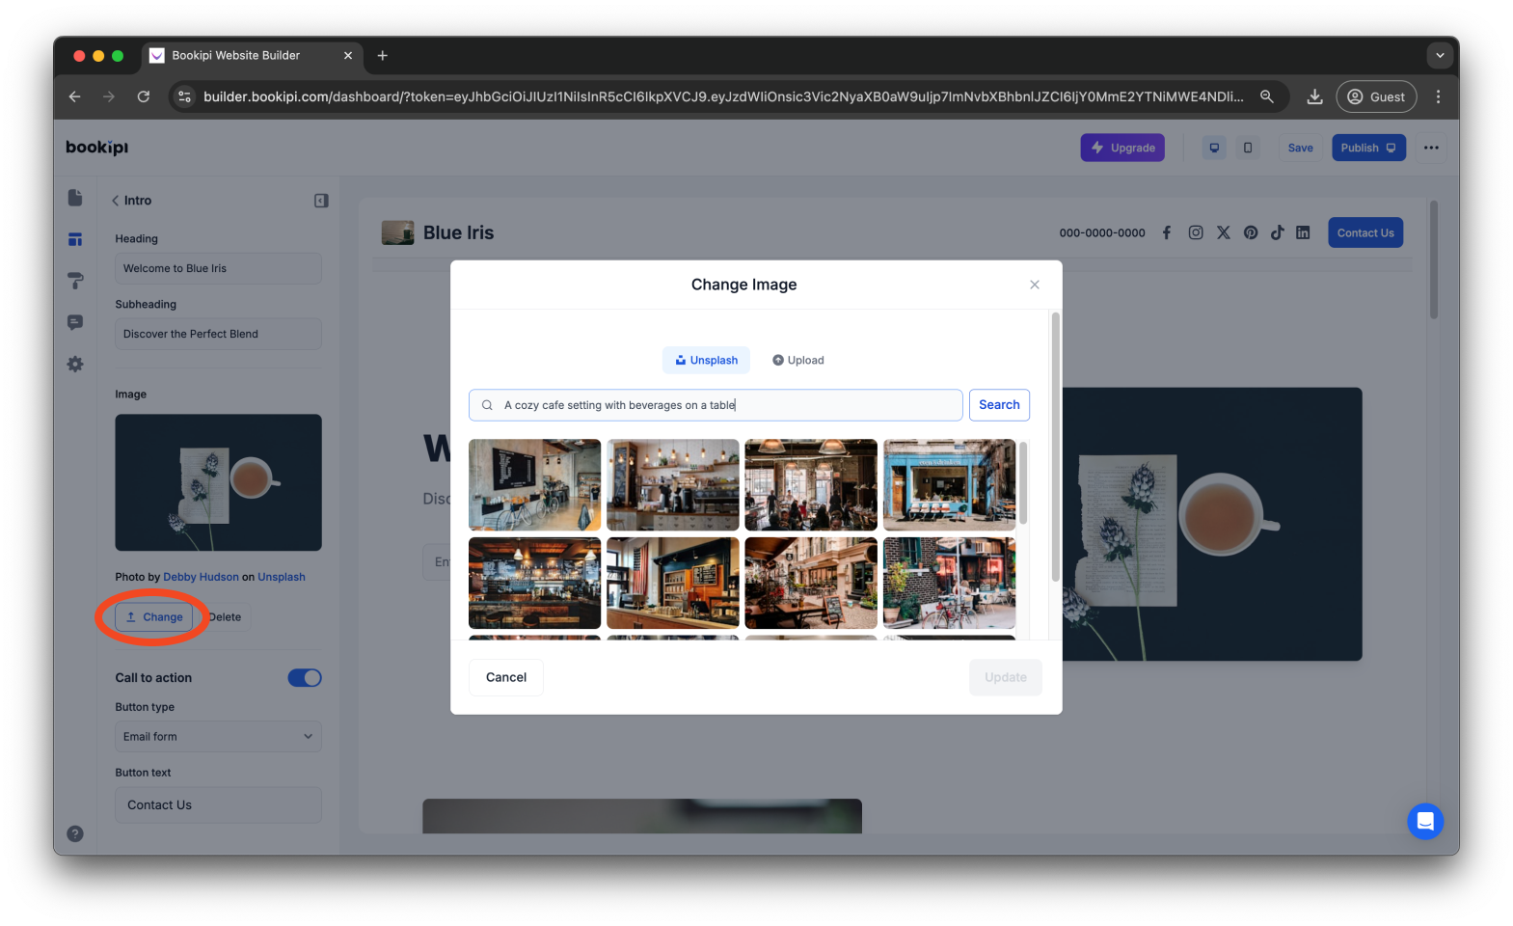Click the current image preview in Intro panel
Viewport: 1513px width, 926px height.
point(219,483)
